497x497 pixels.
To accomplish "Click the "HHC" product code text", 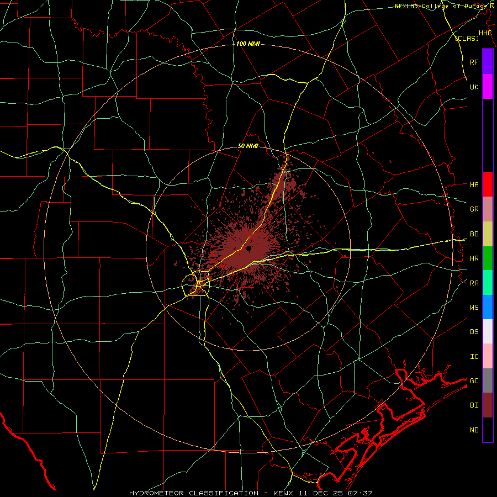I will [x=485, y=33].
